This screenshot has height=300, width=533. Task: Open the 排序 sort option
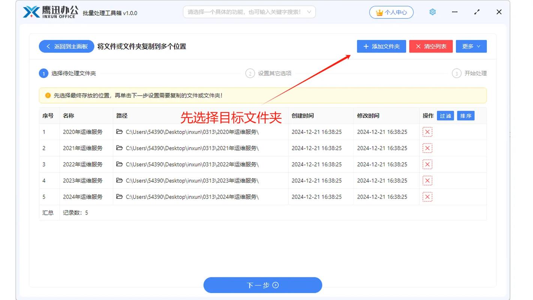pyautogui.click(x=466, y=116)
